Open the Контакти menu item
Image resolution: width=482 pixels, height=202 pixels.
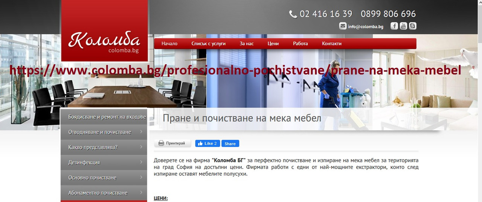coord(332,44)
